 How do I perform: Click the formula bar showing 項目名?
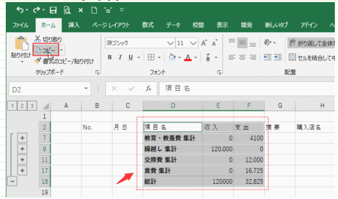247,89
